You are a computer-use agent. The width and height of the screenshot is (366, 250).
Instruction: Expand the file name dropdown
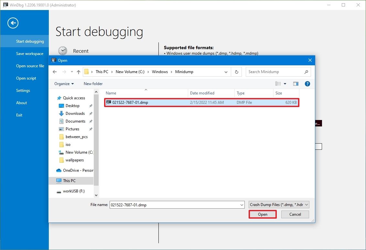click(x=242, y=205)
